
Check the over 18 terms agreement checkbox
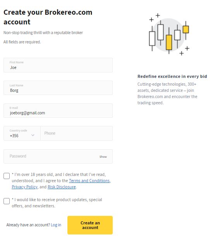tap(7, 176)
